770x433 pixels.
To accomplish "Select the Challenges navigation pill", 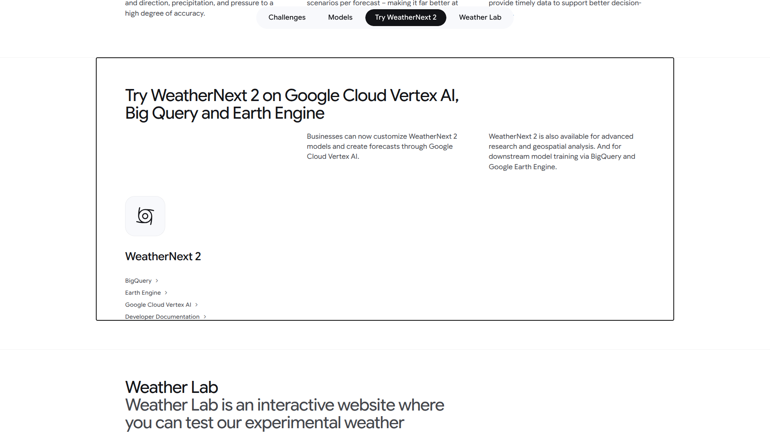I will (287, 17).
